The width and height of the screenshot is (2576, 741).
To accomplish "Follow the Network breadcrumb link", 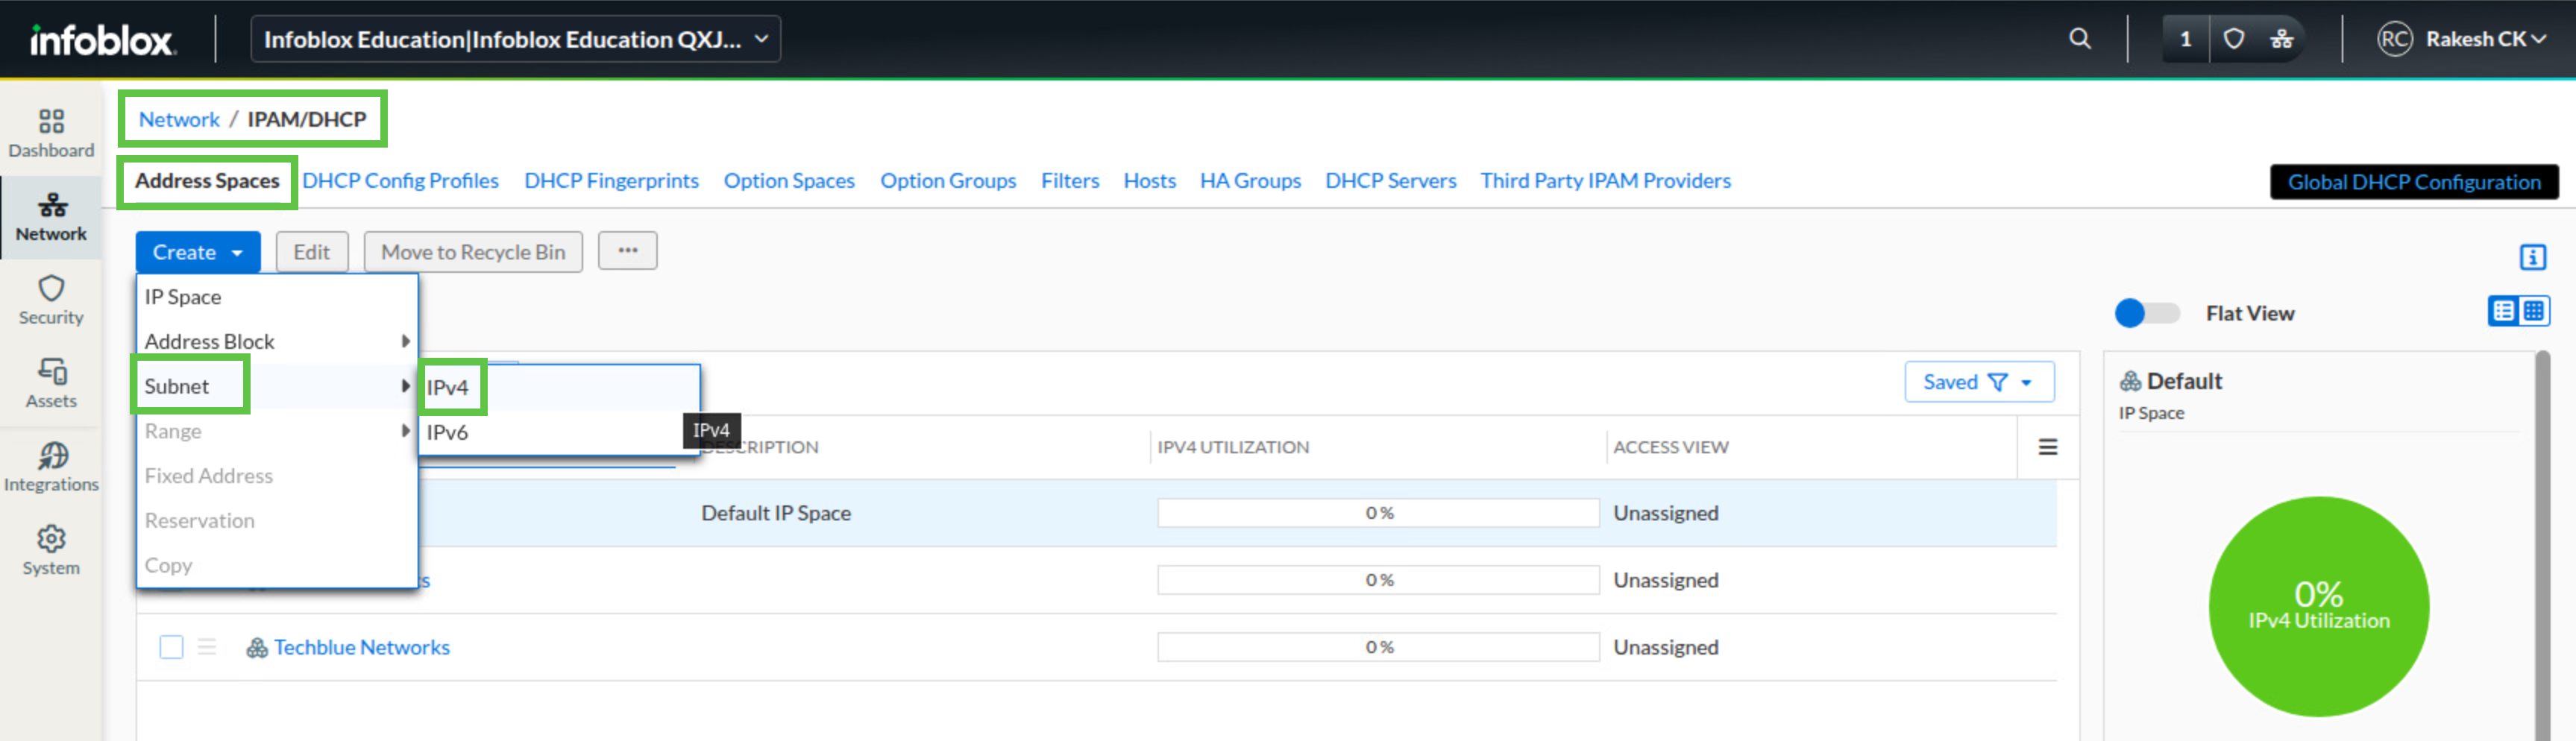I will [179, 119].
